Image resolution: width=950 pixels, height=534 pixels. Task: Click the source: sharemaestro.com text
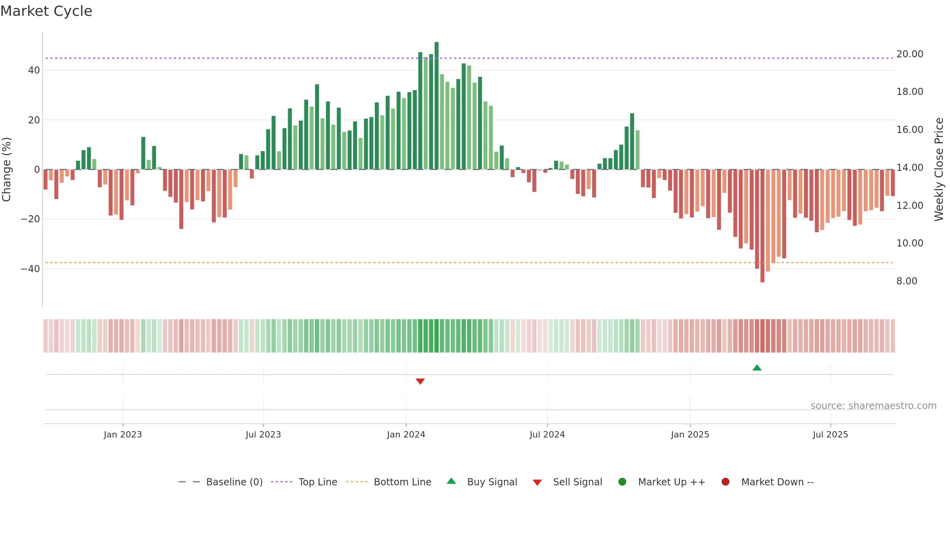point(874,406)
